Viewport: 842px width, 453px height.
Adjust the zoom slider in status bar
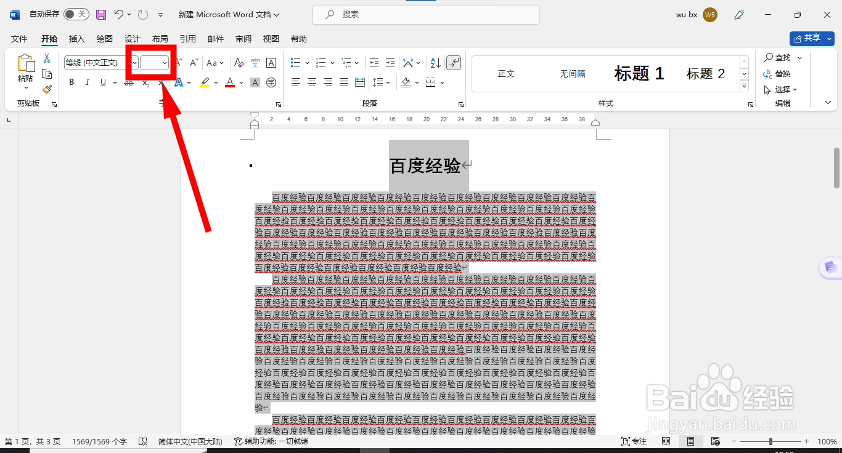click(770, 441)
